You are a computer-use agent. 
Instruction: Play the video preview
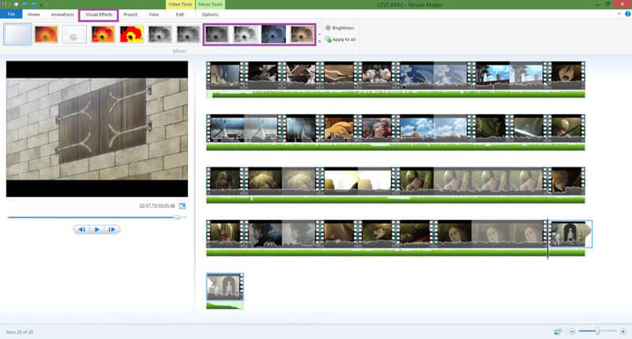pos(96,229)
